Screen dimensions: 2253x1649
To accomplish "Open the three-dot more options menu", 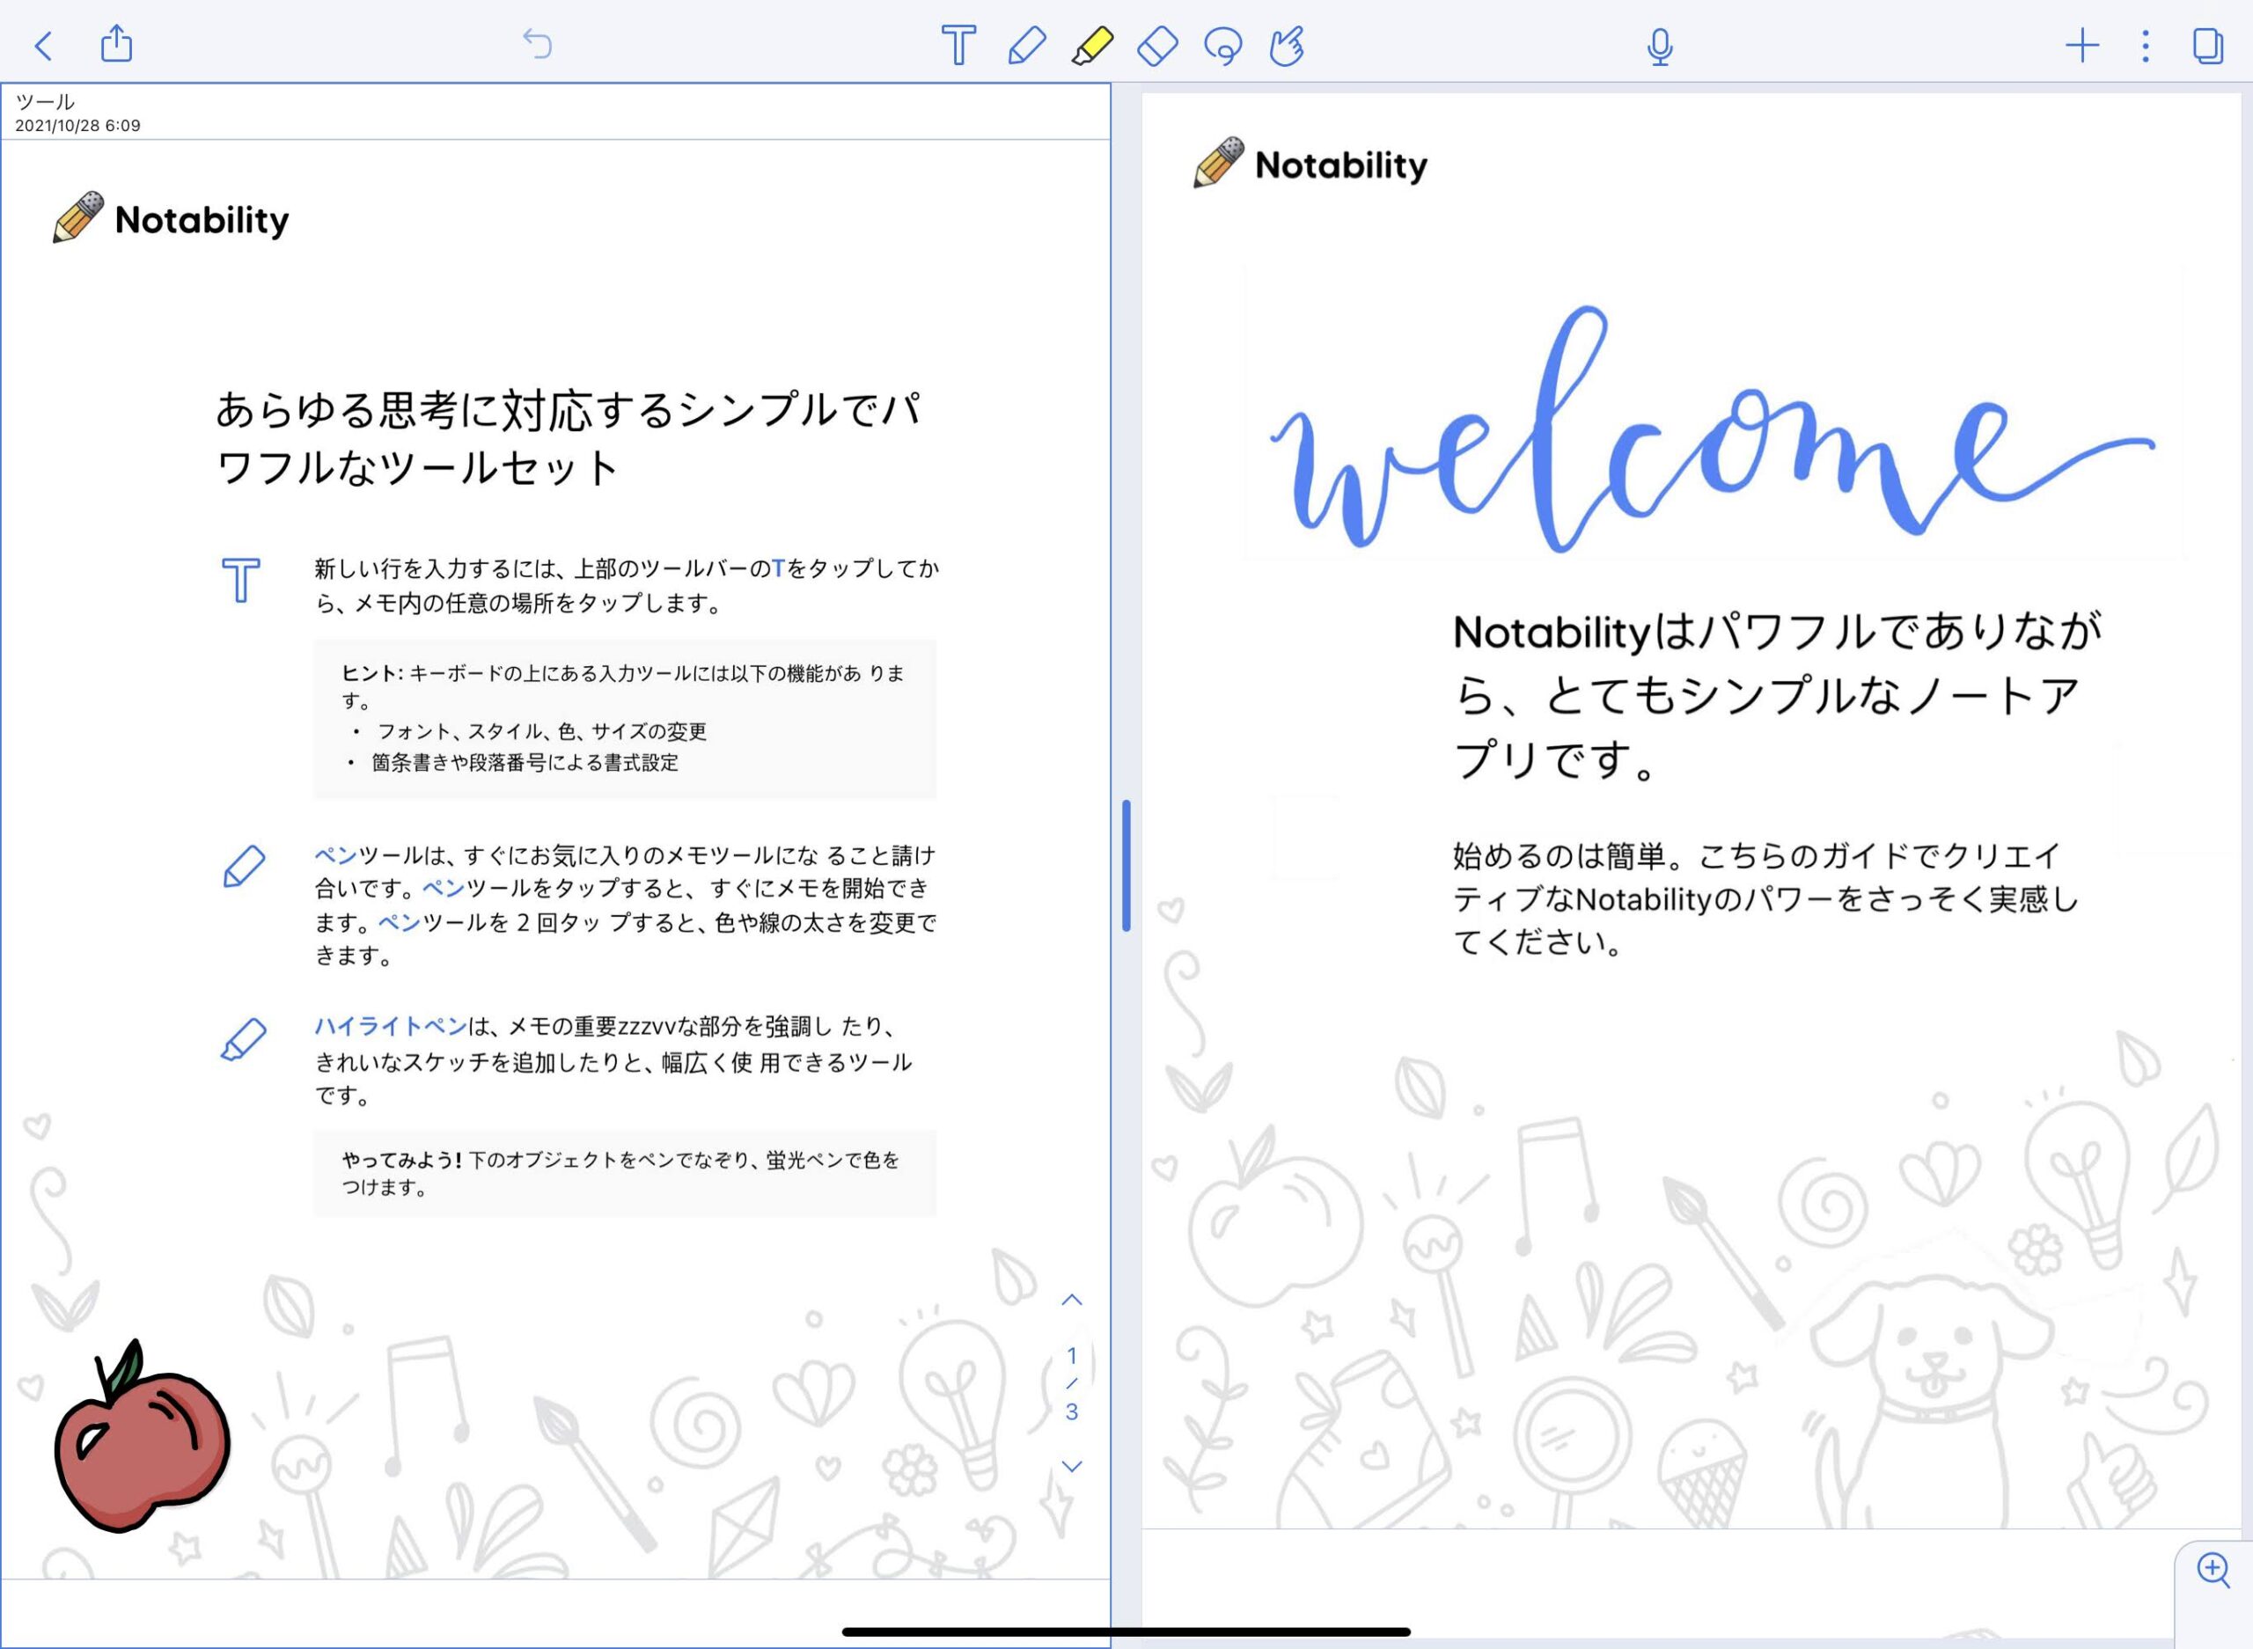I will (x=2146, y=45).
